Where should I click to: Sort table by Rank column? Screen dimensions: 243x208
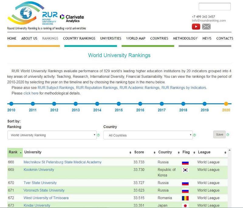pos(15,152)
